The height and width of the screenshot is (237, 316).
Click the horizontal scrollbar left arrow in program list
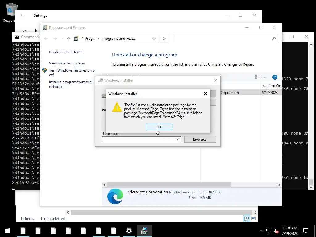click(x=104, y=185)
